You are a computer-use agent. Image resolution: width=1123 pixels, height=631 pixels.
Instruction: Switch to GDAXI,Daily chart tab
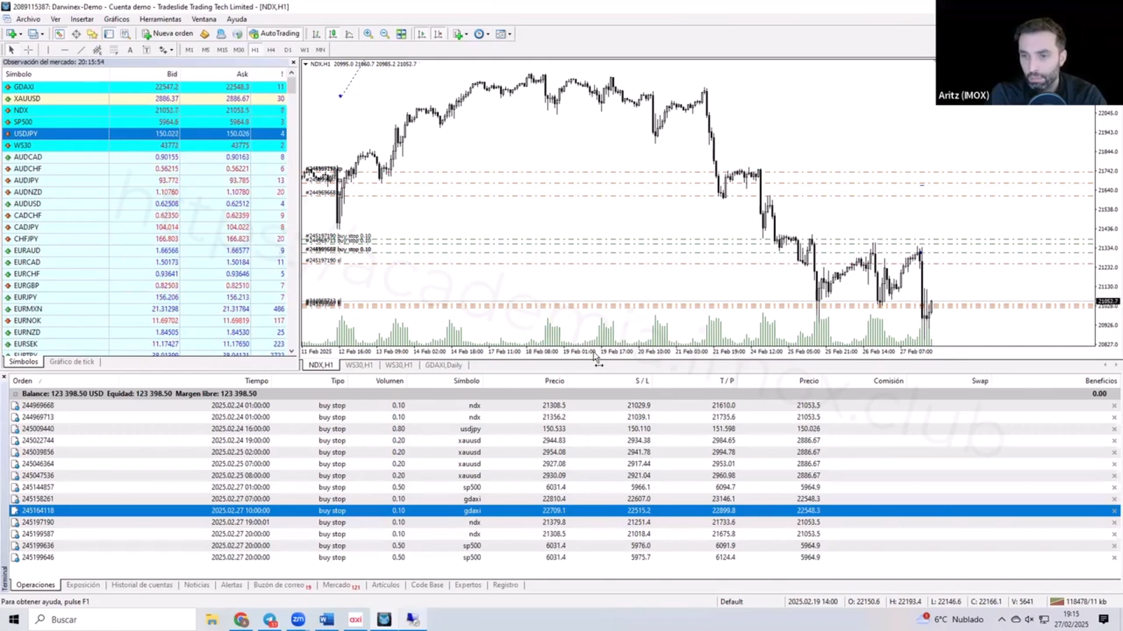tap(443, 365)
